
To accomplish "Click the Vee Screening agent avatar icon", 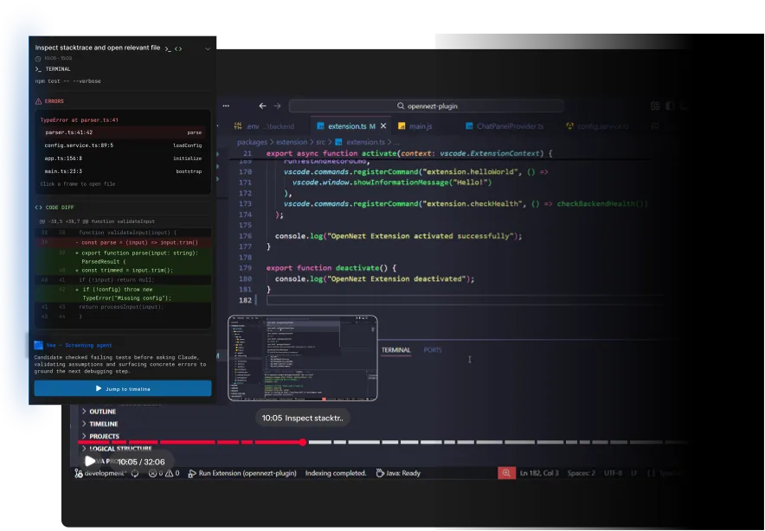I will 39,345.
